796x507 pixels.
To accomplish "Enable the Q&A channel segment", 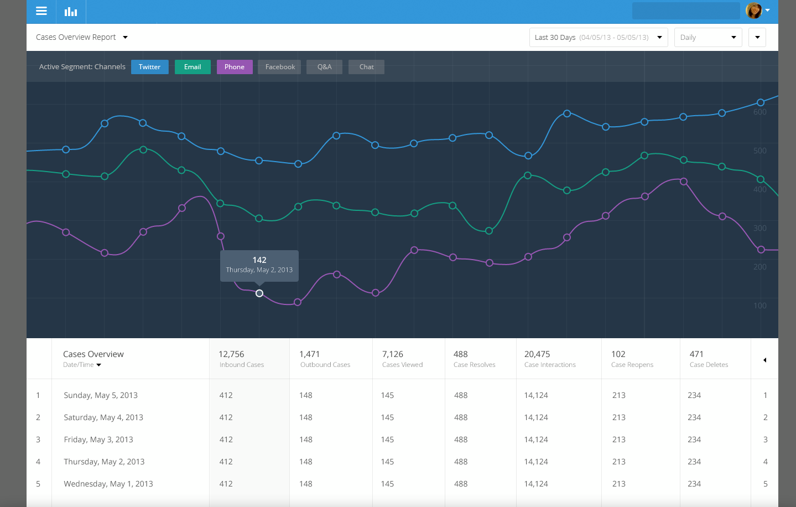I will point(324,67).
